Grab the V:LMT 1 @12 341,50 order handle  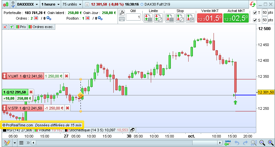point(5,76)
